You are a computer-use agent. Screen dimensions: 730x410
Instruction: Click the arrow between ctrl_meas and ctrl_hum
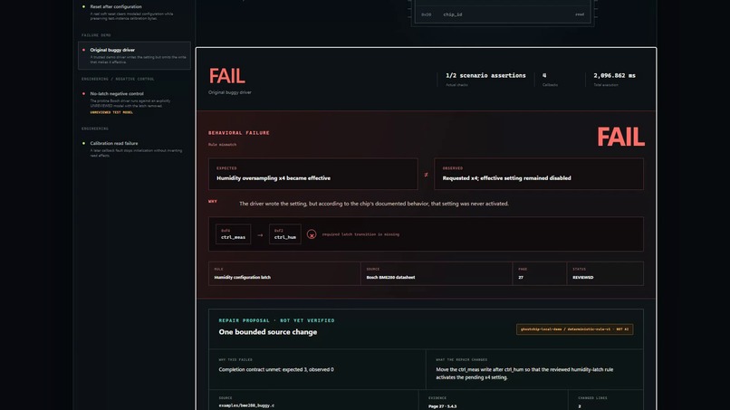tap(260, 235)
